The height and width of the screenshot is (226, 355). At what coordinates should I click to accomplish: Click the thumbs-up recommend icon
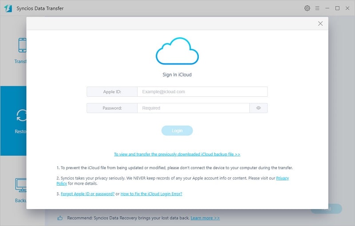60,218
